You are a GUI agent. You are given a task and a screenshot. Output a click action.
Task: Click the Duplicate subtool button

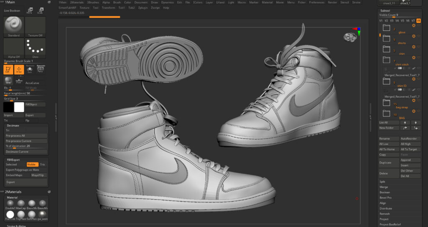click(389, 163)
